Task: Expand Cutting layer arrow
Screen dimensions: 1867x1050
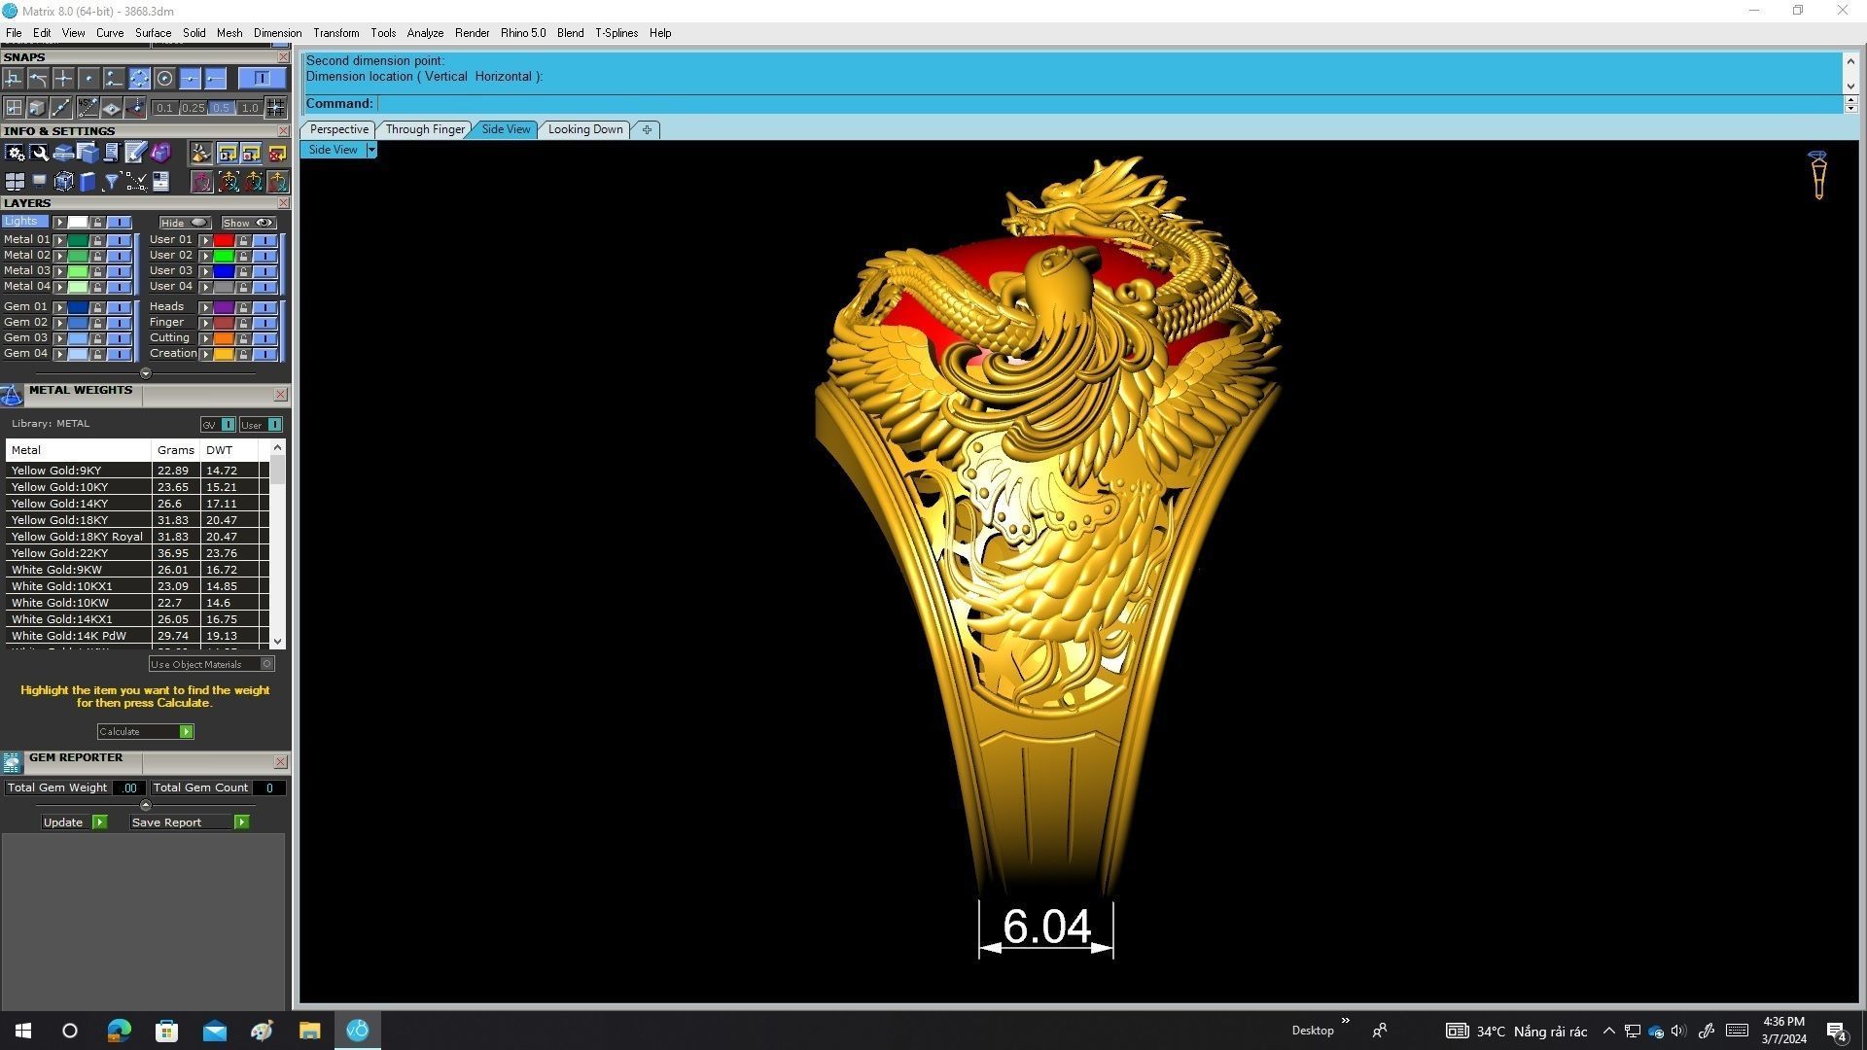Action: tap(205, 338)
